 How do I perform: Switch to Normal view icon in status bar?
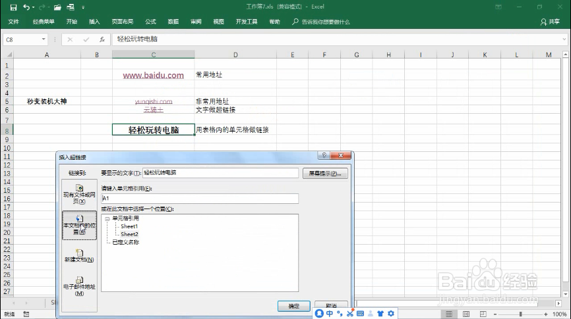449,314
